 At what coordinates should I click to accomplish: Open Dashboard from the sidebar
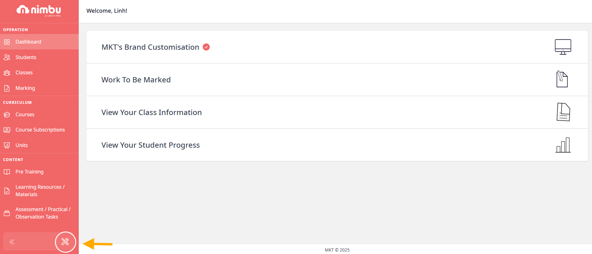click(39, 42)
